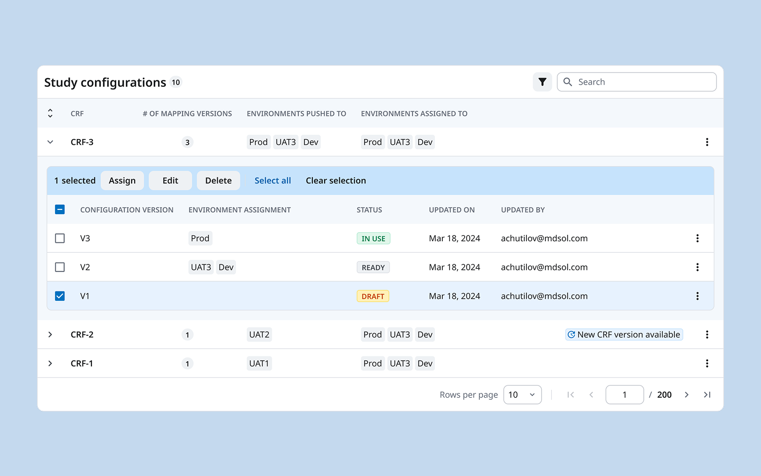
Task: Go to first page using the skip-start icon
Action: [x=570, y=395]
